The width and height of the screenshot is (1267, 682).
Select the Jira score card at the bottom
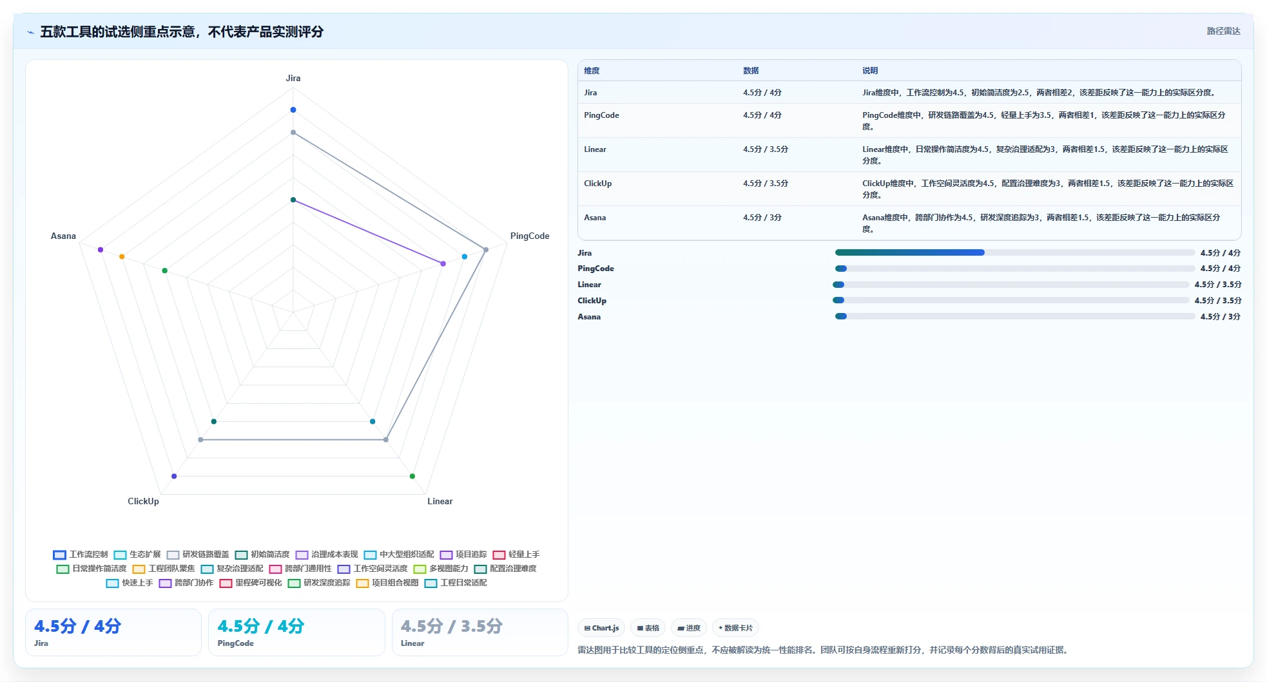coord(113,632)
